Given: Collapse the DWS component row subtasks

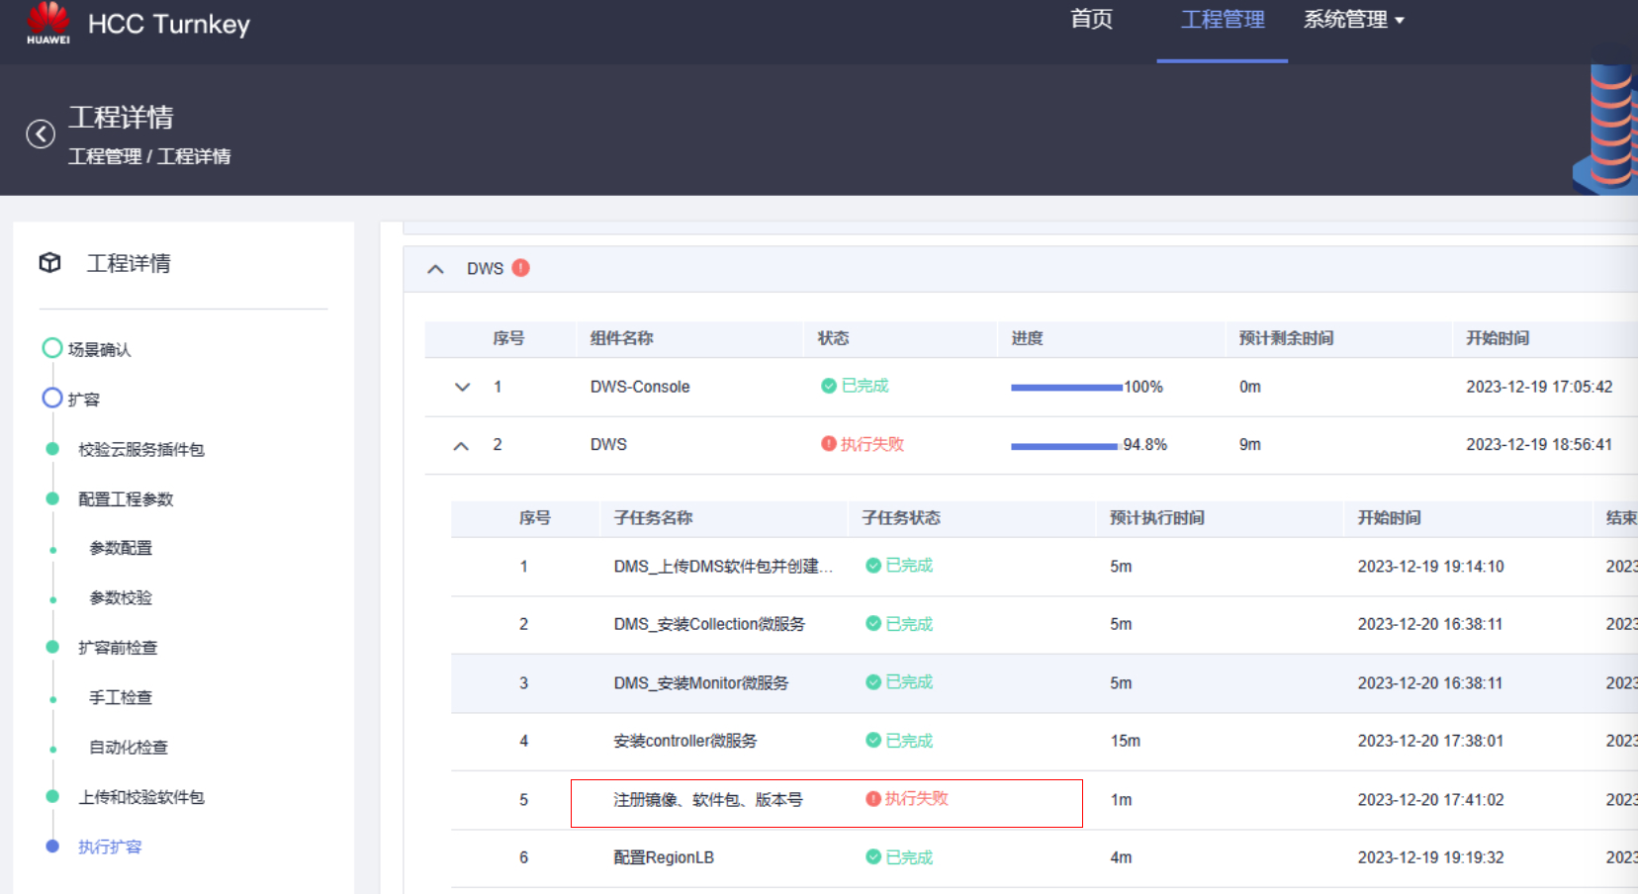Looking at the screenshot, I should 461,445.
